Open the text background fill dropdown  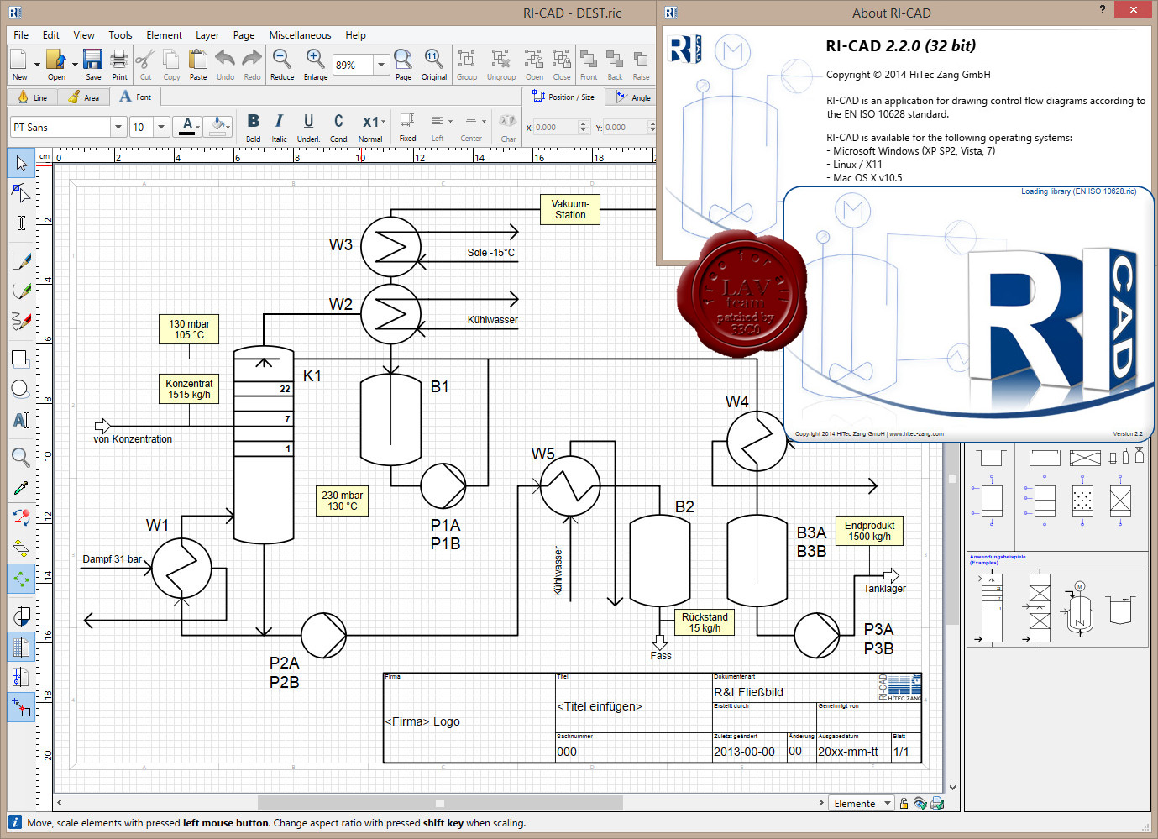click(228, 127)
